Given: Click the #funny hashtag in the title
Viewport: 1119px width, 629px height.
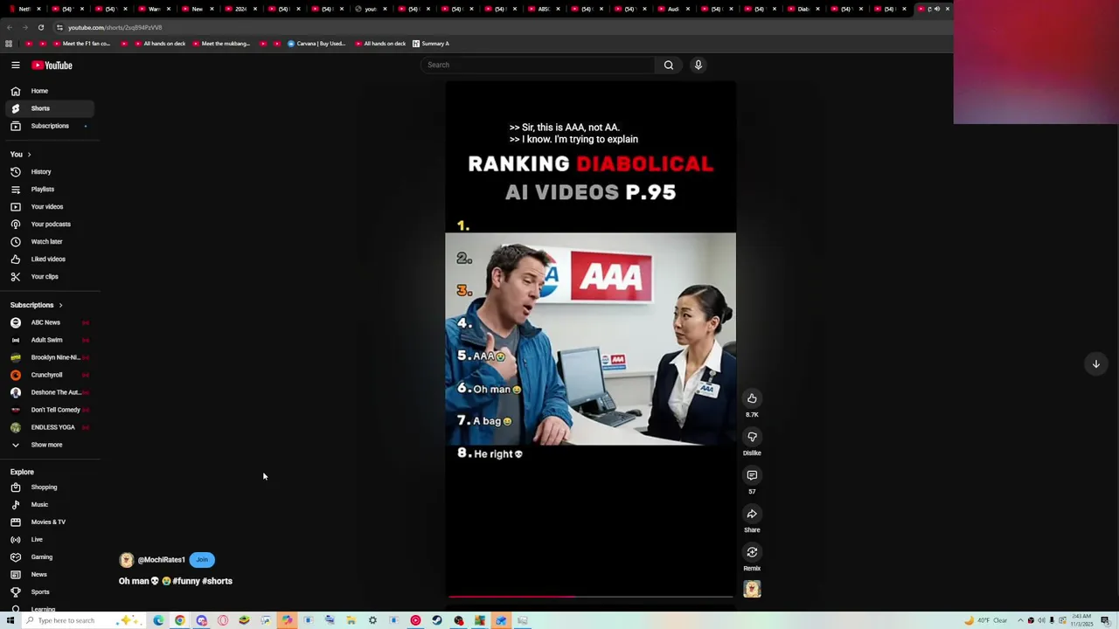Looking at the screenshot, I should point(186,581).
